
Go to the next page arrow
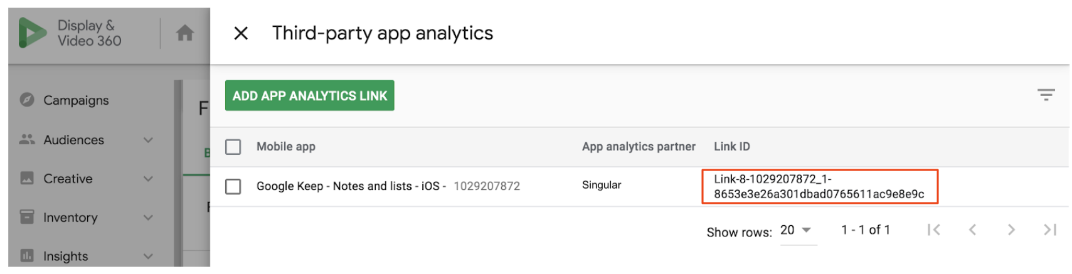click(x=1011, y=230)
